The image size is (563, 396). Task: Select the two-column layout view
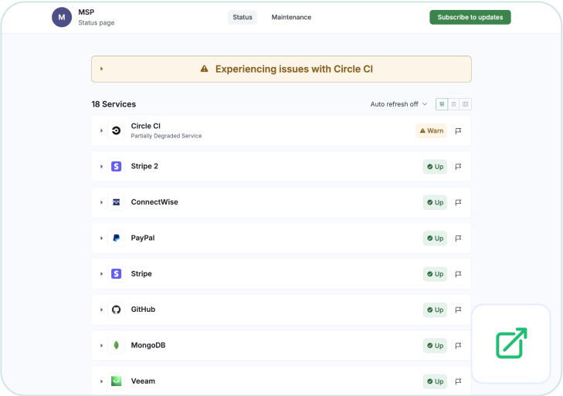(453, 104)
